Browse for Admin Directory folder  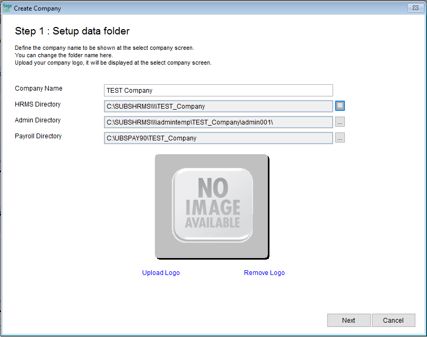click(x=340, y=121)
